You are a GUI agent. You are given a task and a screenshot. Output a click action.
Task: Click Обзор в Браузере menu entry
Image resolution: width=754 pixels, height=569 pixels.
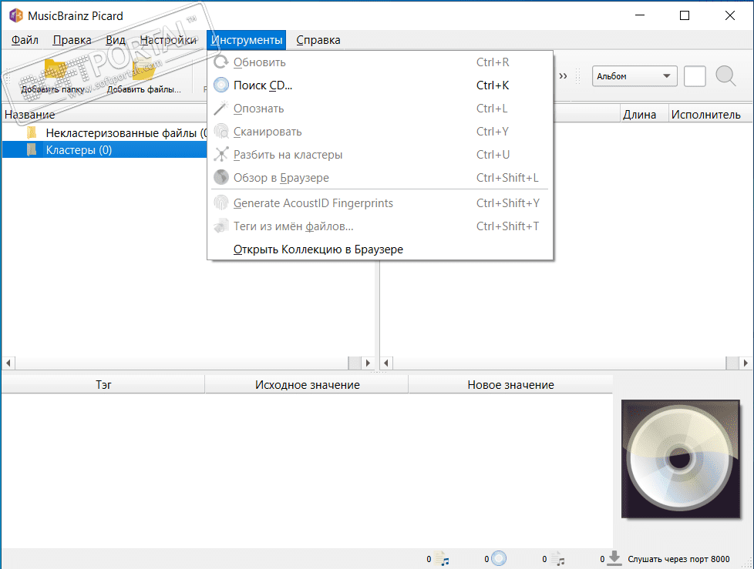(380, 178)
